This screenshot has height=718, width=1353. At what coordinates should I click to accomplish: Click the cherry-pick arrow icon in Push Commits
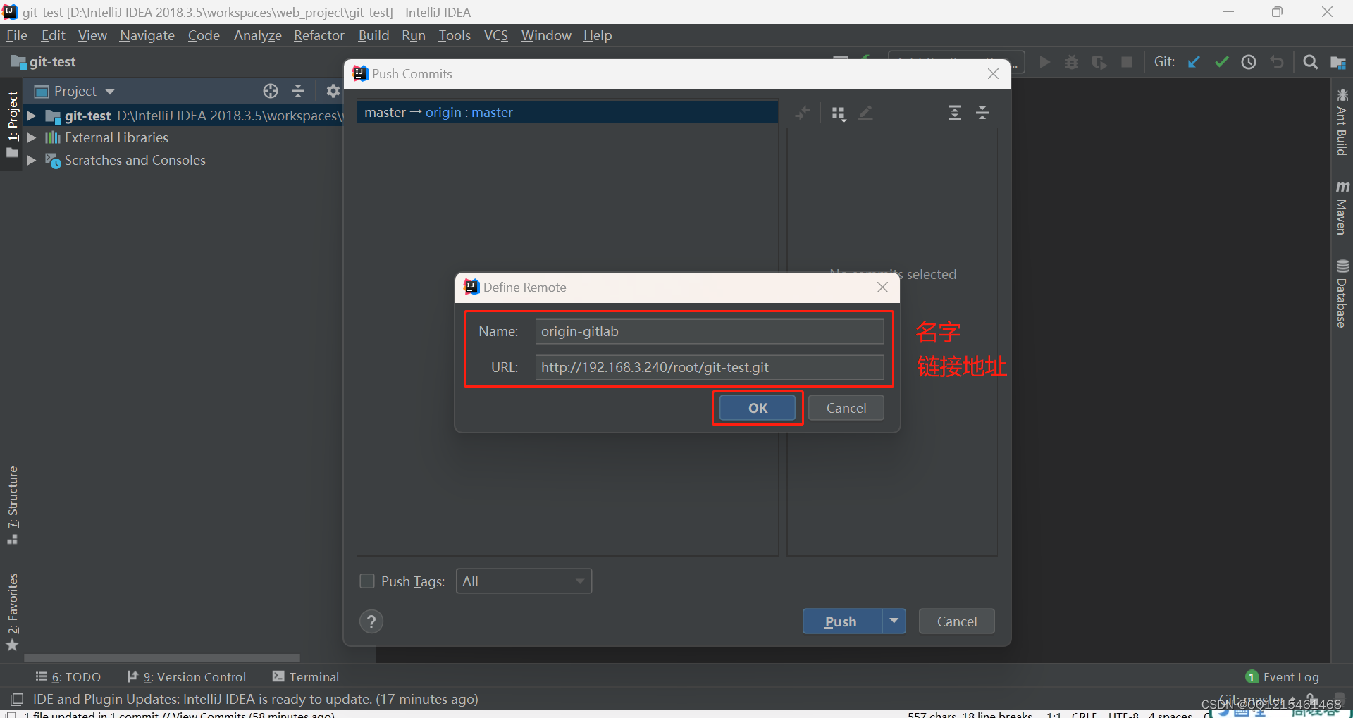(x=803, y=113)
